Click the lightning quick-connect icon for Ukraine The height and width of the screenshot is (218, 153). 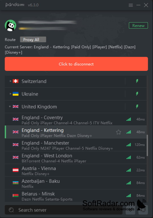137,94
